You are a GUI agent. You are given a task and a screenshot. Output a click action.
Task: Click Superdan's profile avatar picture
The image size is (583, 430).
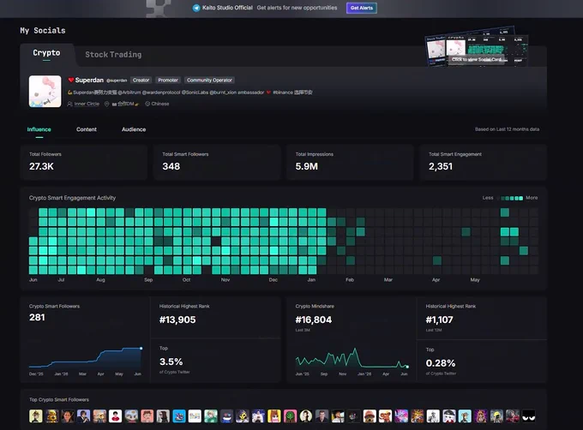pyautogui.click(x=45, y=92)
